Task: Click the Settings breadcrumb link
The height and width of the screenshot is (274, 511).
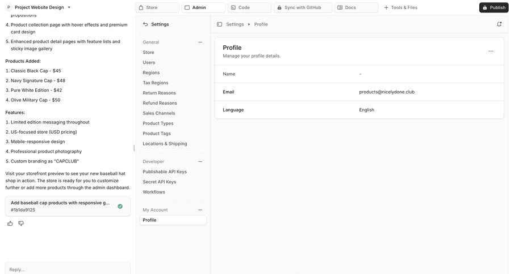Action: point(235,24)
